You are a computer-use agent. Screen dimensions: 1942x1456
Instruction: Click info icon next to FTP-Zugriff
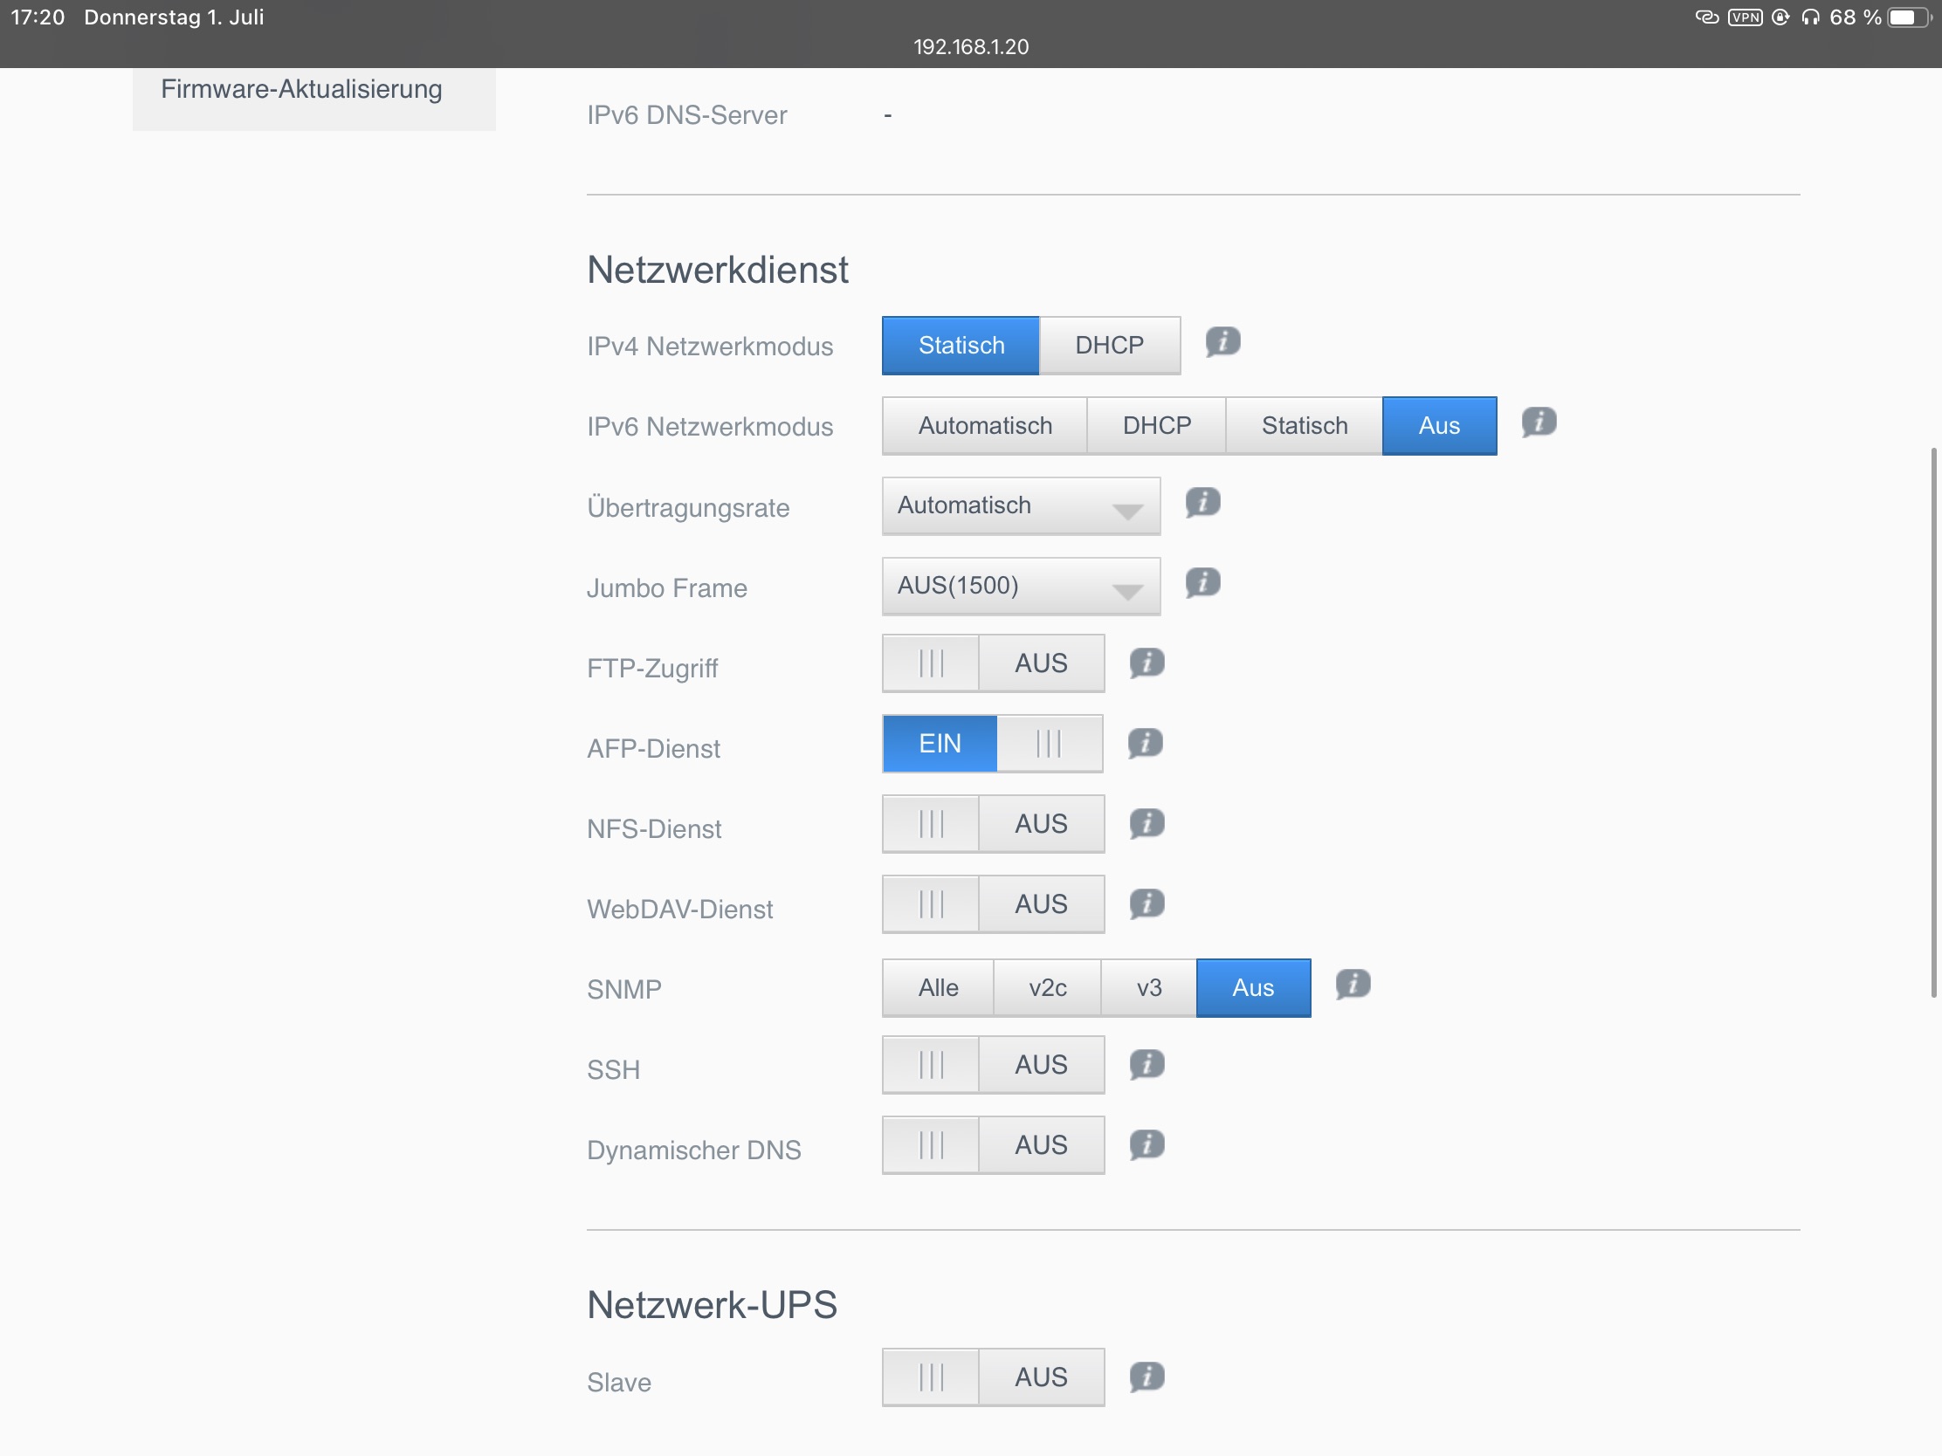[1146, 663]
